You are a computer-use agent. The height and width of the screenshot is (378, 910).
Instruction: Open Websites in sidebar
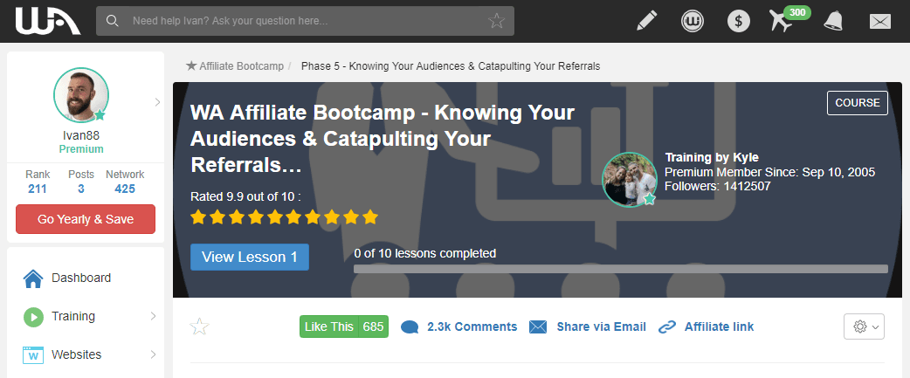[x=77, y=354]
